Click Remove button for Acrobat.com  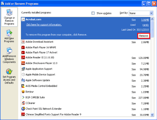pyautogui.click(x=144, y=36)
